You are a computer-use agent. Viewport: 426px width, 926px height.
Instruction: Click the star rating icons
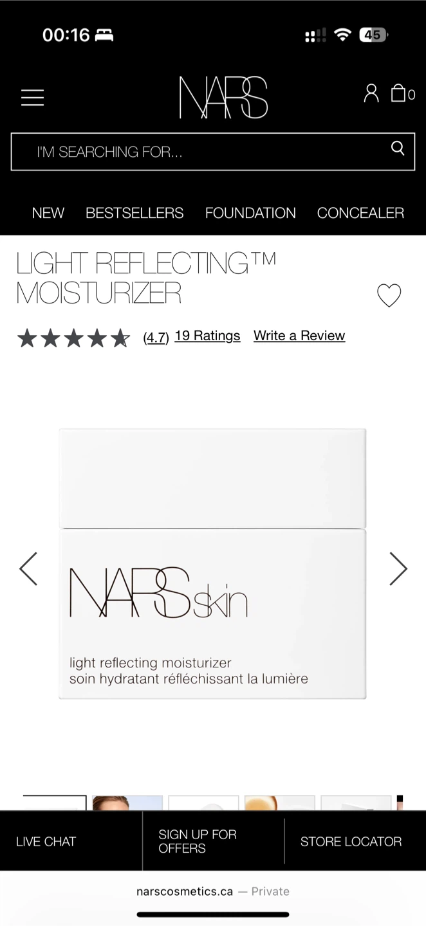[x=73, y=338]
